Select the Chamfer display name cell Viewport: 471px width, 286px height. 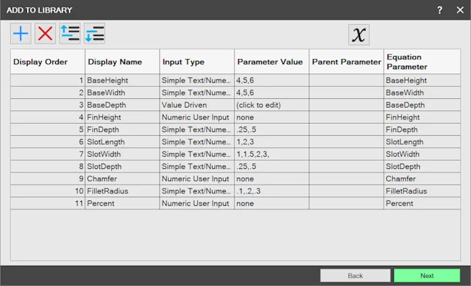point(122,179)
